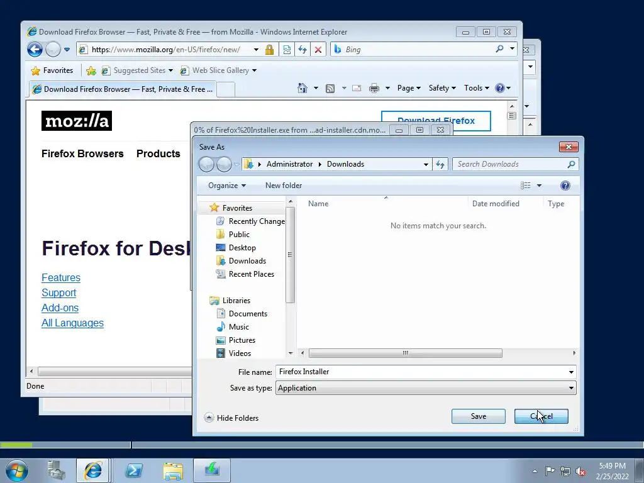Image resolution: width=644 pixels, height=483 pixels.
Task: Open the Organize dropdown menu
Action: click(226, 186)
